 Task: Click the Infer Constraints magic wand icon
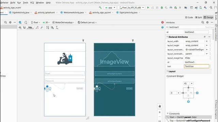pyautogui.click(x=42, y=27)
